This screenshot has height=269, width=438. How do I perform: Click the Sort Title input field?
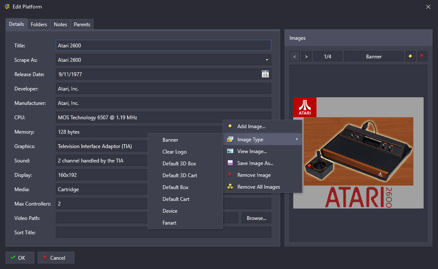click(x=163, y=232)
